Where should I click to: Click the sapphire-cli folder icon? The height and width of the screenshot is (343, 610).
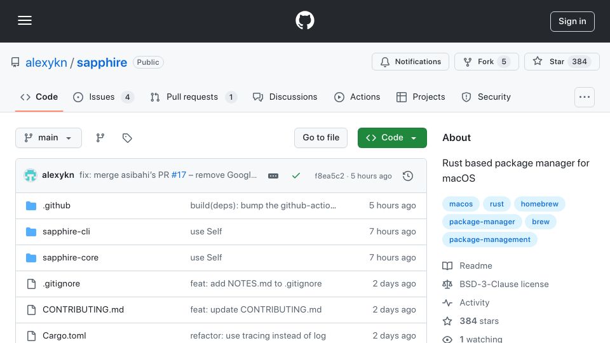[31, 232]
